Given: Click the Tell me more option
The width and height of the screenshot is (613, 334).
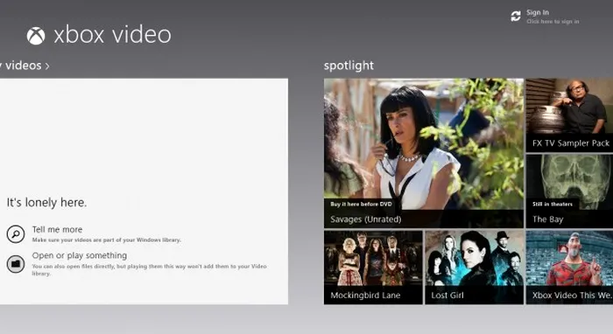Looking at the screenshot, I should coord(57,229).
